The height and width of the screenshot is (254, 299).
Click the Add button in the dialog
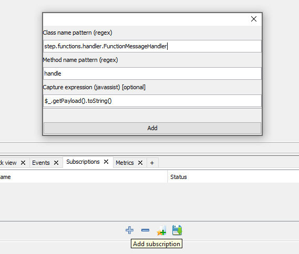(x=152, y=128)
